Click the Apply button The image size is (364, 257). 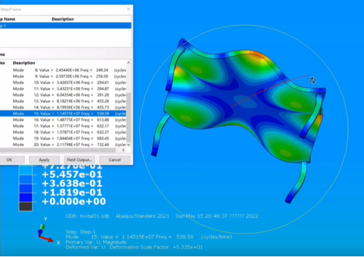44,160
